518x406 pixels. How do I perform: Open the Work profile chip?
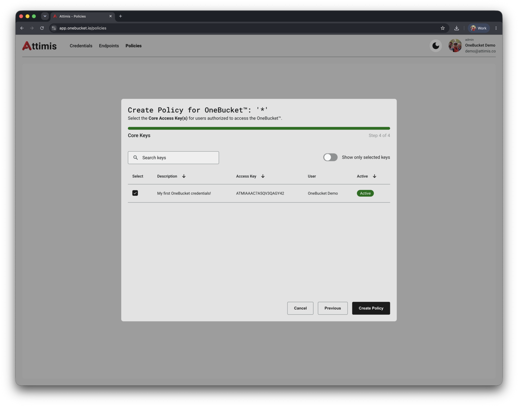coord(479,28)
